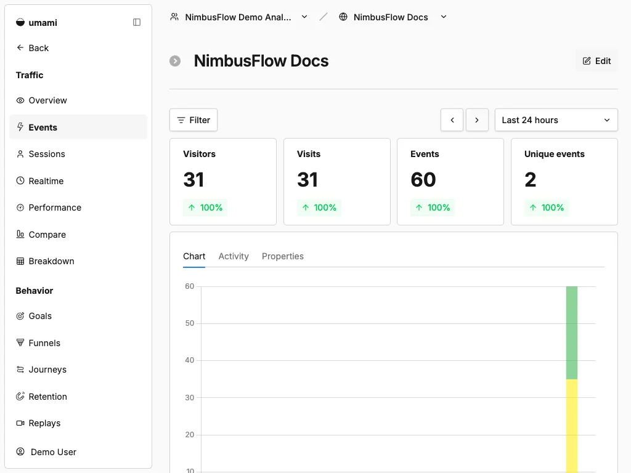Click the Behavior section heading
631x473 pixels.
pyautogui.click(x=35, y=291)
